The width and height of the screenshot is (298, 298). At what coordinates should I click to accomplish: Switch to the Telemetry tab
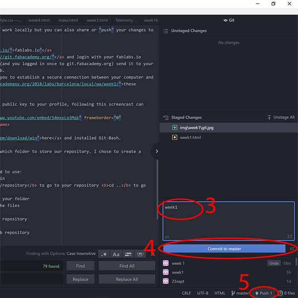[126, 20]
